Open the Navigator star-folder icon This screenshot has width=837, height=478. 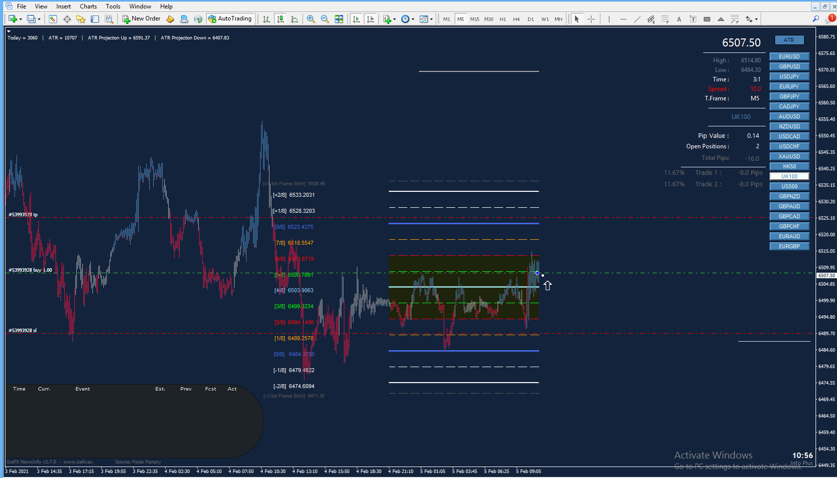pos(81,19)
